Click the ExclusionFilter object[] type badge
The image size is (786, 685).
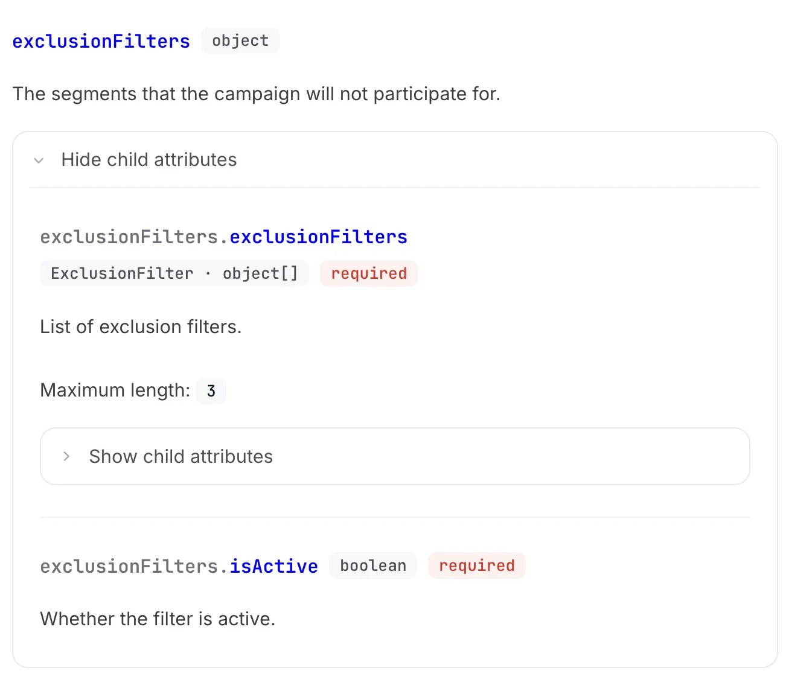pos(174,273)
